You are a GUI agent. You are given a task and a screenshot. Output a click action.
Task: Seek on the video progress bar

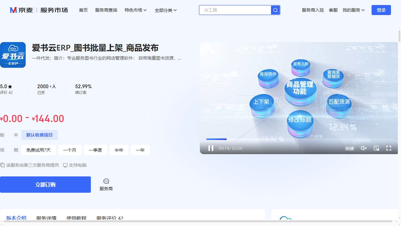pos(300,139)
